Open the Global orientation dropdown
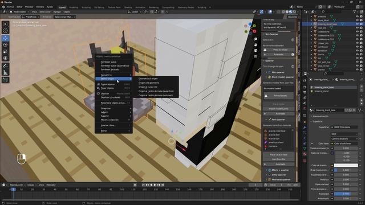The height and width of the screenshot is (205, 365). click(x=134, y=11)
